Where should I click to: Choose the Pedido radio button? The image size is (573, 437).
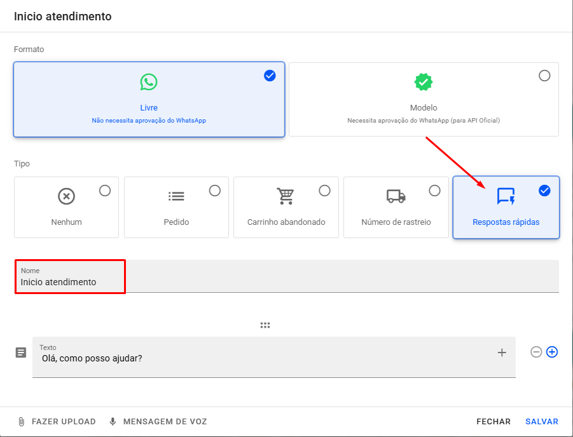215,191
